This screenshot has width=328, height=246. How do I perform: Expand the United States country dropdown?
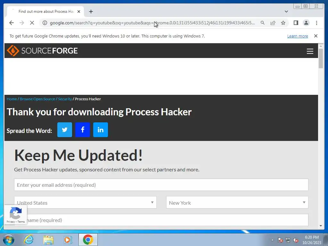click(x=85, y=202)
